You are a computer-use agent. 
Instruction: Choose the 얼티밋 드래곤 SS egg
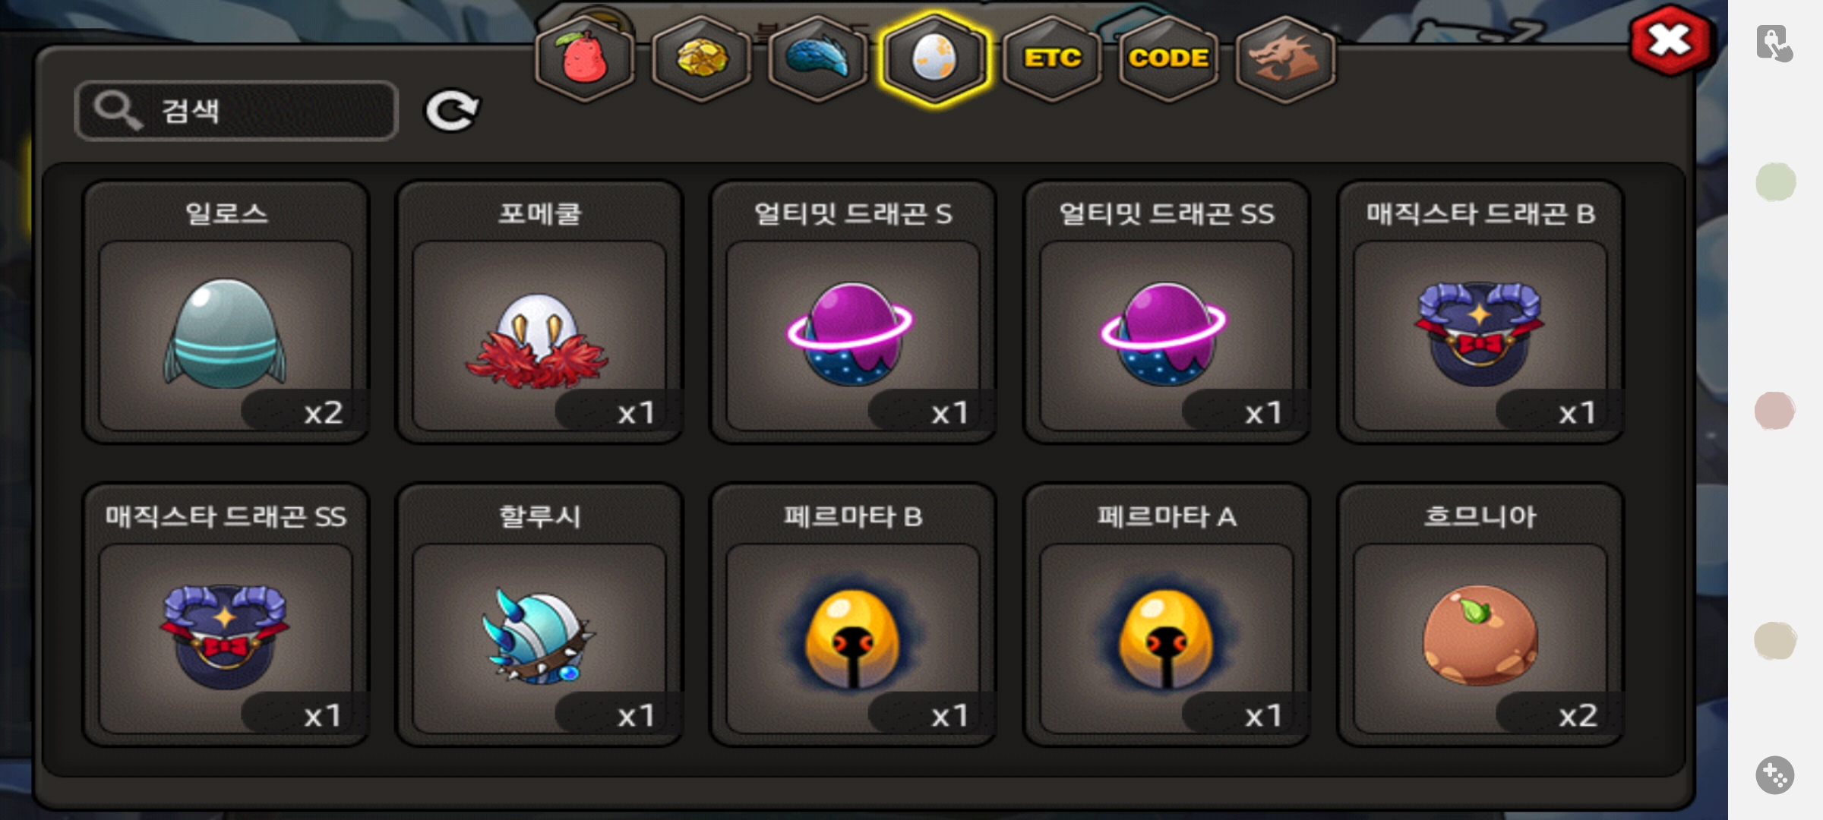coord(1167,312)
